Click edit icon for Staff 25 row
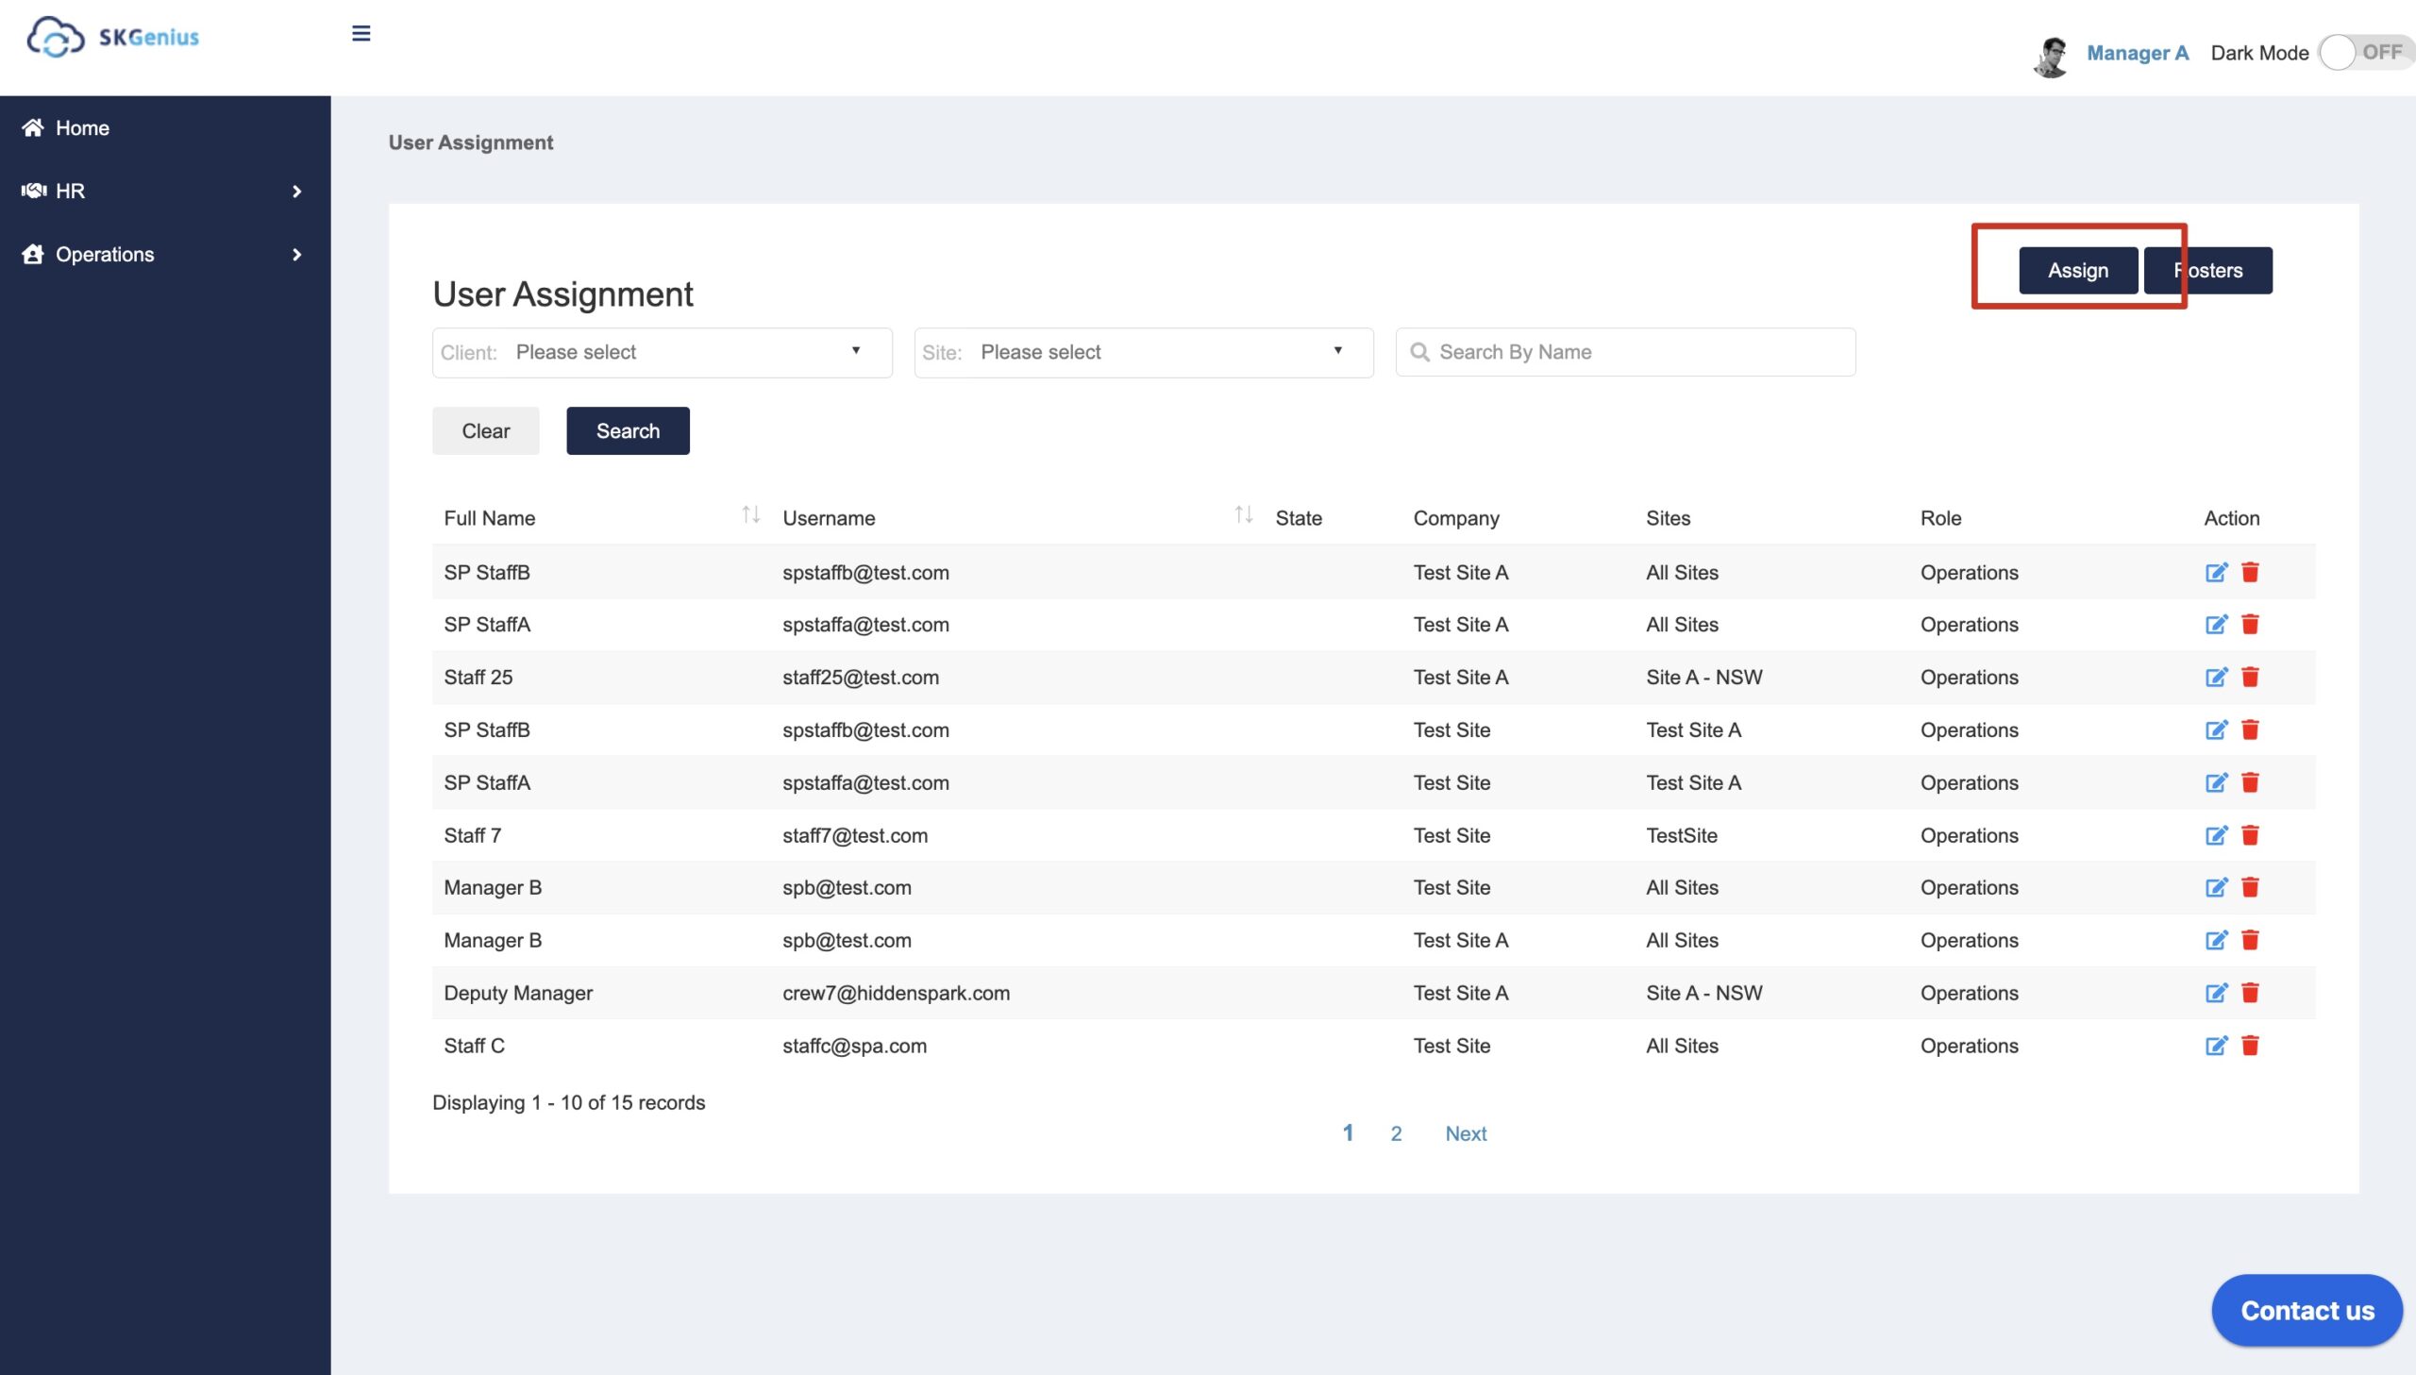2416x1375 pixels. (2215, 677)
